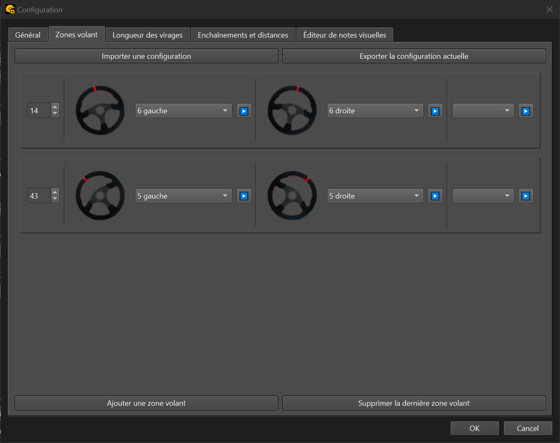Play the '5 droite' sound preview
Viewport: 560px width, 443px height.
point(435,196)
